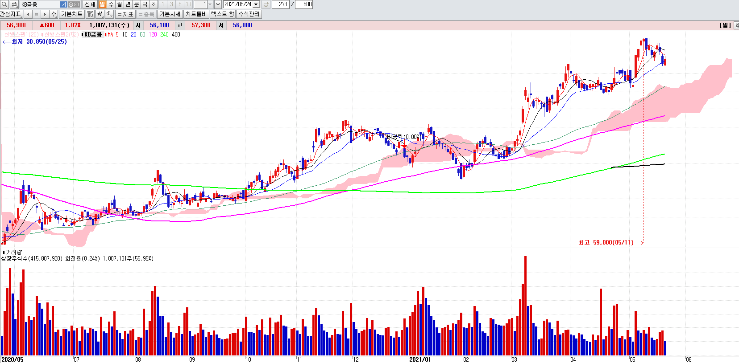The image size is (739, 363).
Task: Open the 기본차트 menu
Action: tap(71, 14)
